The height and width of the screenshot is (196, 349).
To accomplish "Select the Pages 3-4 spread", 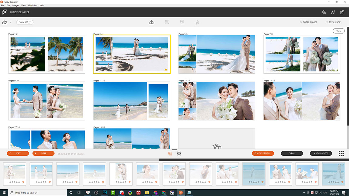I will click(x=132, y=54).
